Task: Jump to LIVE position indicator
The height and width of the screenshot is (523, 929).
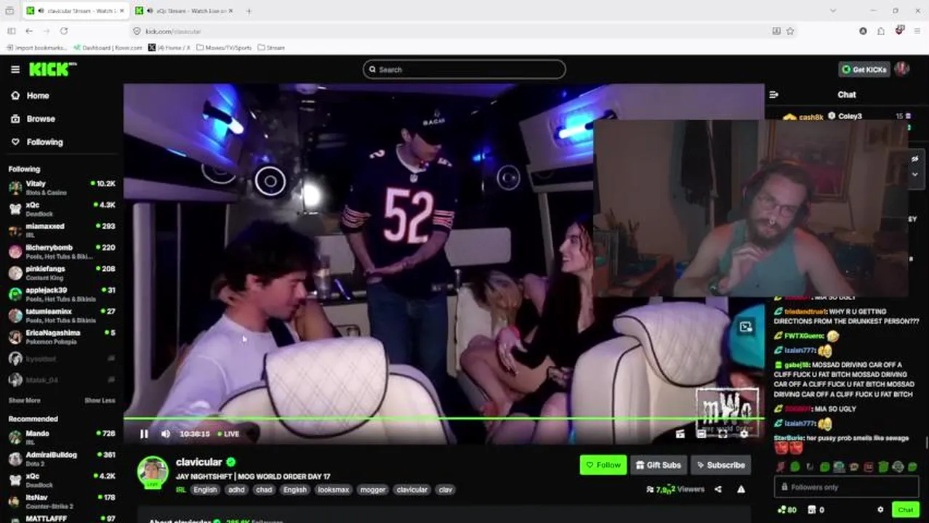Action: [x=228, y=434]
